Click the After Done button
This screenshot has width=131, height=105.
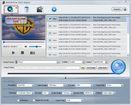(x=102, y=68)
